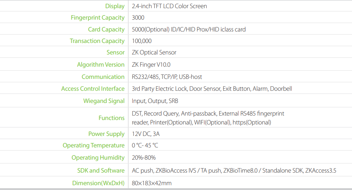The width and height of the screenshot is (352, 190).
Task: Click the Operating Humidity label
Action: point(98,157)
